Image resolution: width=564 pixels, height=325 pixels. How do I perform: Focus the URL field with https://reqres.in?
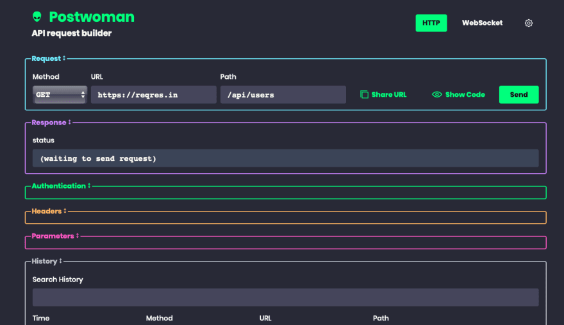[154, 95]
